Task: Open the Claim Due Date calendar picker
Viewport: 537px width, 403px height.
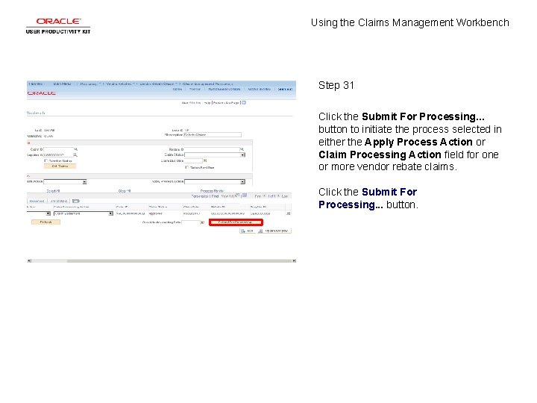Action: [205, 160]
